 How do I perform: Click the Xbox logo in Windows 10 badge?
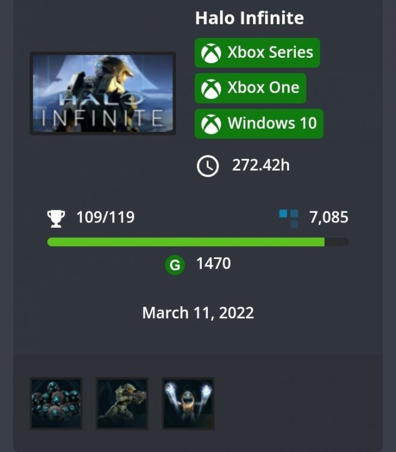211,124
